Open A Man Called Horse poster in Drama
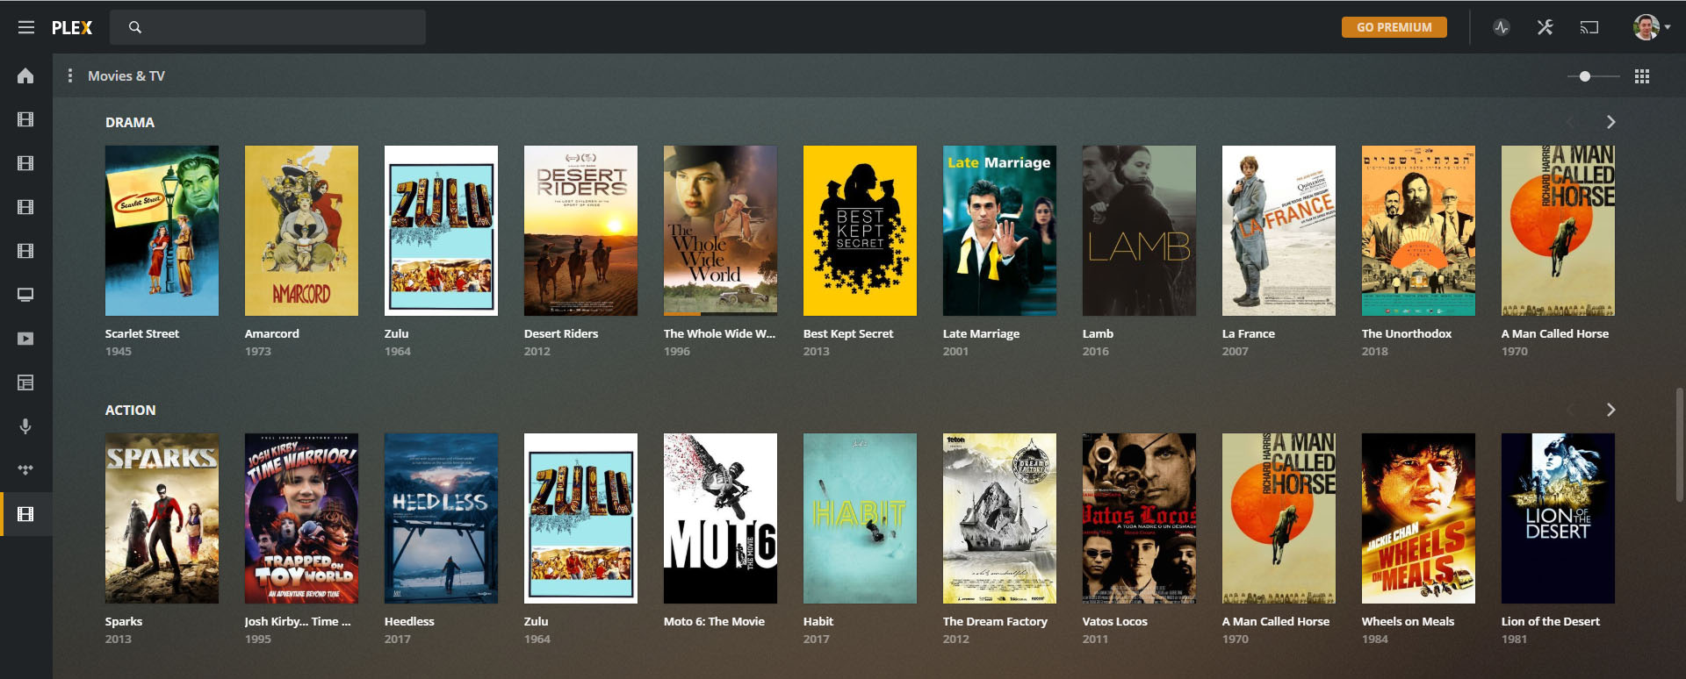This screenshot has width=1686, height=679. (1558, 231)
